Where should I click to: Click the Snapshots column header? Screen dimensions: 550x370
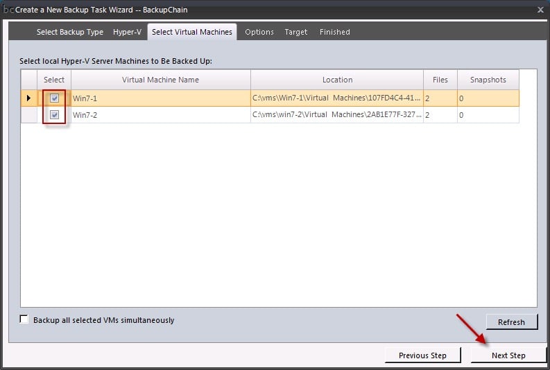tap(488, 80)
